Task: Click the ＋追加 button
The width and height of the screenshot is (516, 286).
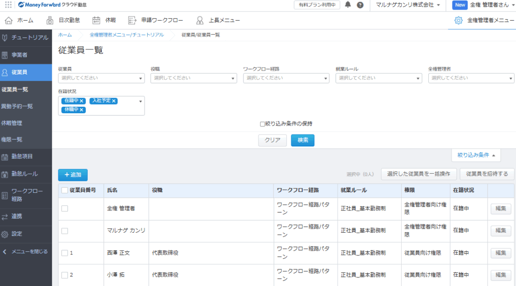Action: click(73, 175)
